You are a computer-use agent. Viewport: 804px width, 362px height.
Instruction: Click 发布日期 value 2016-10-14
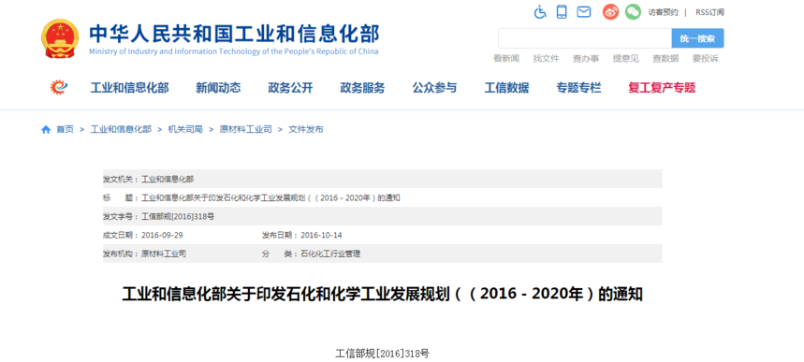321,235
